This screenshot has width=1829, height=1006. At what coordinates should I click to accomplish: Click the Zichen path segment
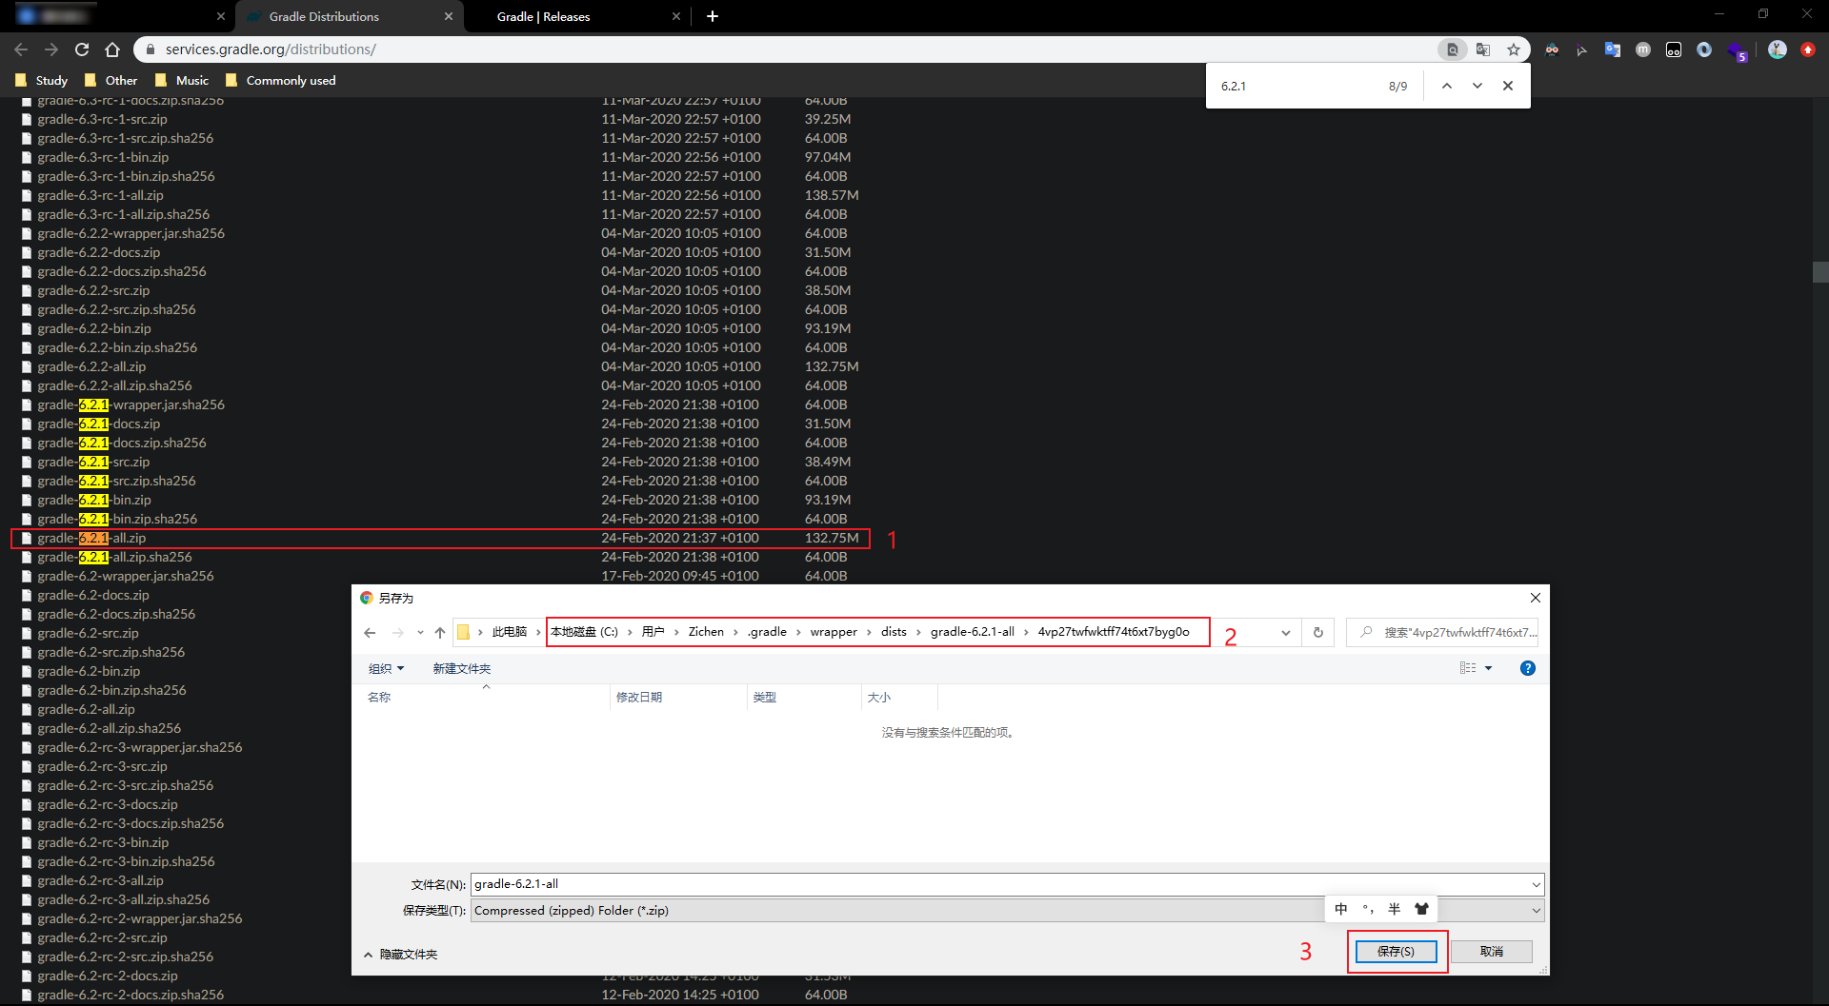click(x=706, y=632)
